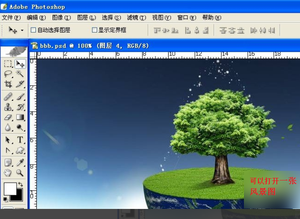Open the 图层 menu
The width and height of the screenshot is (300, 219).
[86, 18]
